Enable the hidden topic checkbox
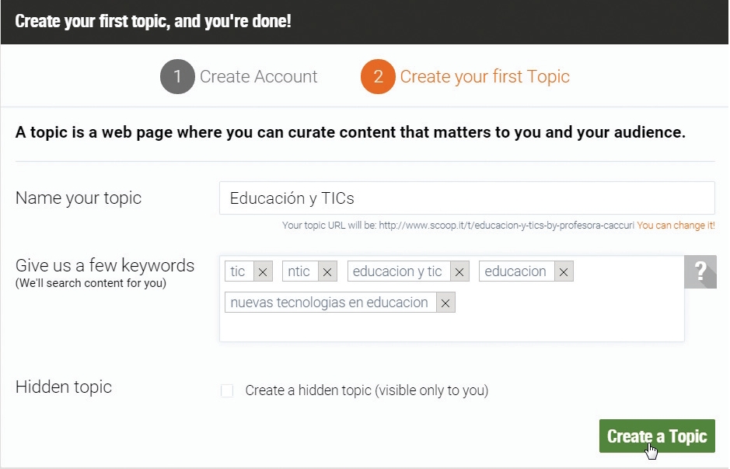730x469 pixels. (x=227, y=390)
